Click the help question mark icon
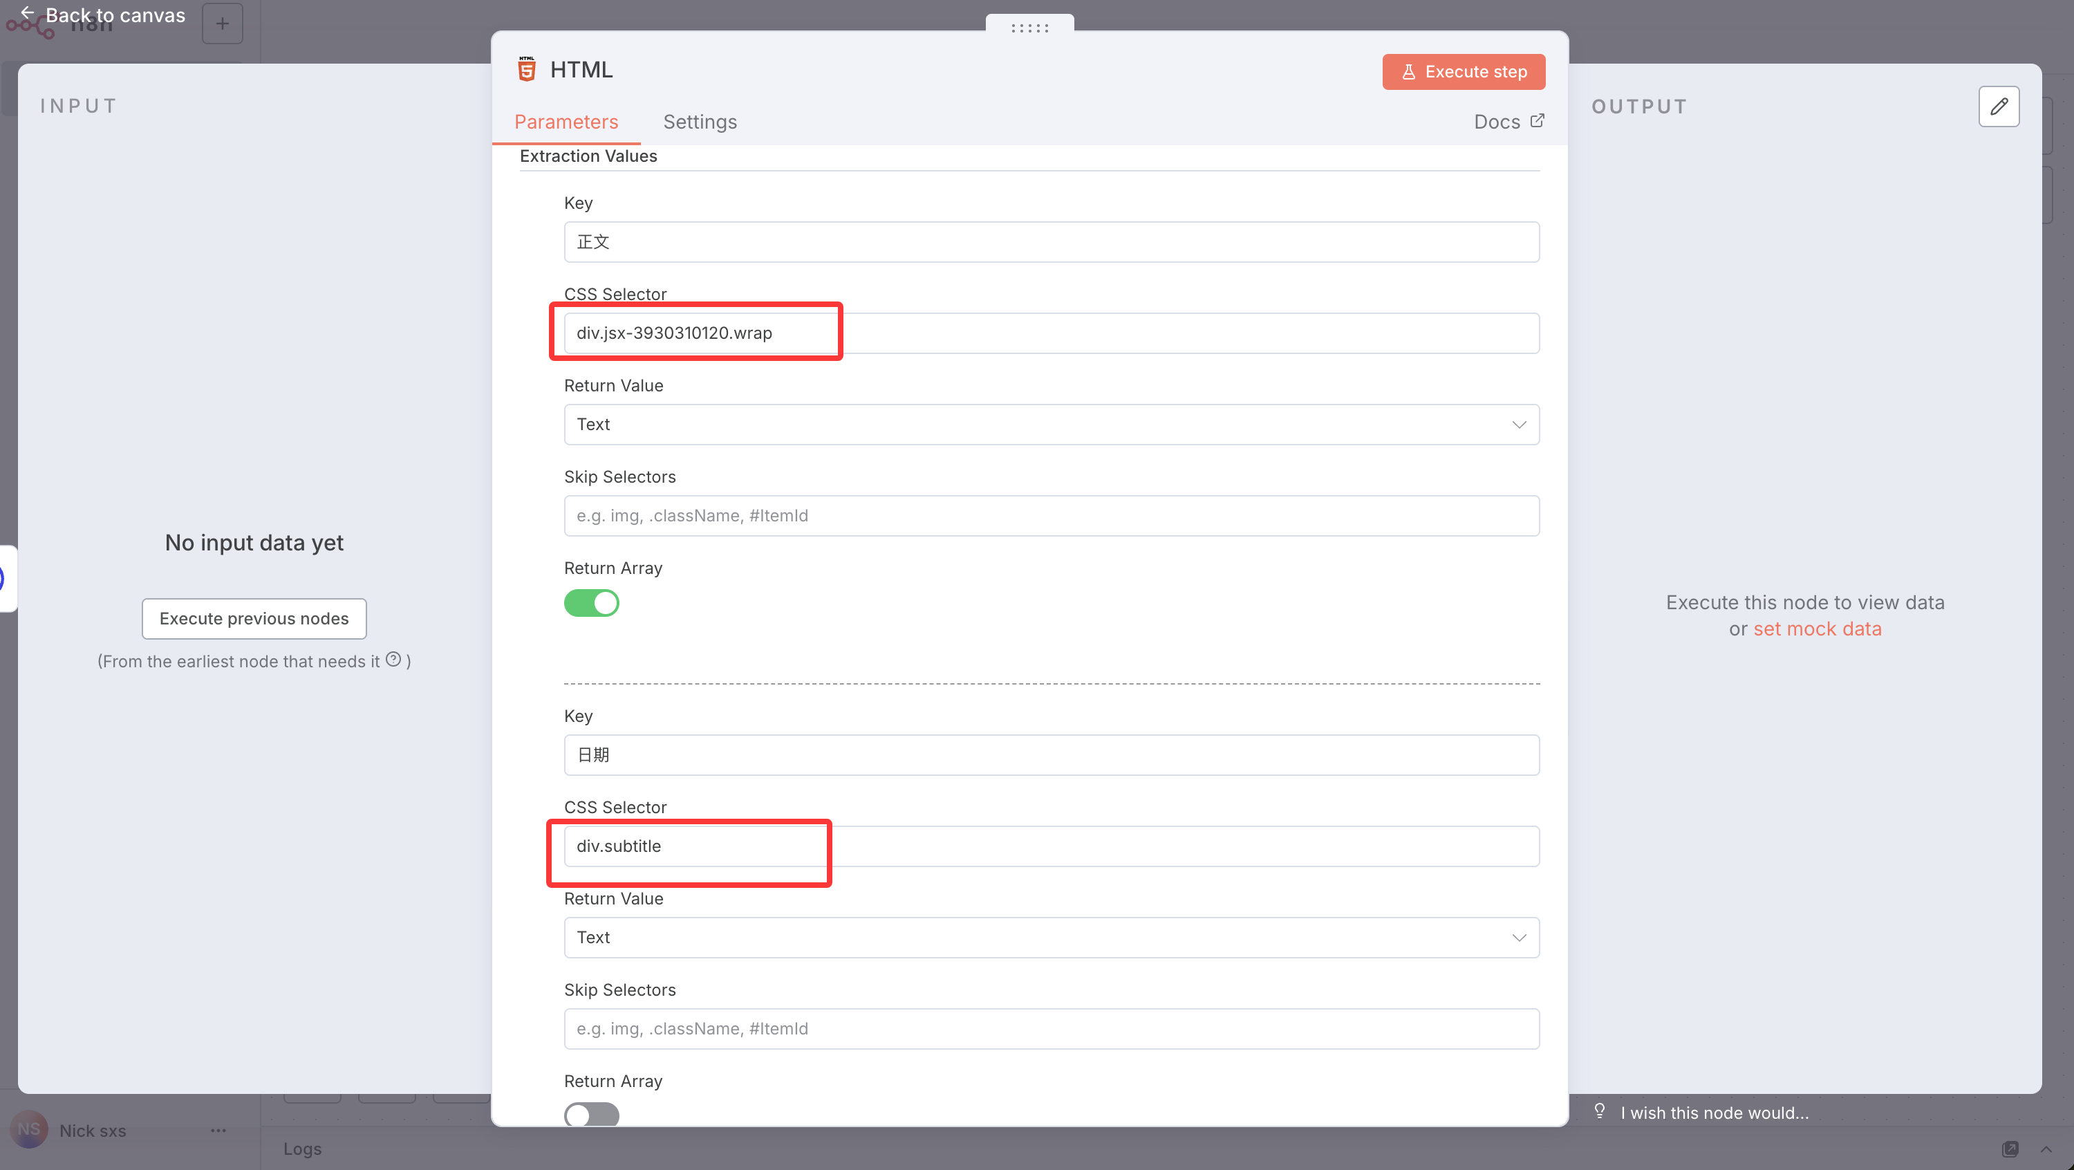2074x1170 pixels. pyautogui.click(x=393, y=660)
